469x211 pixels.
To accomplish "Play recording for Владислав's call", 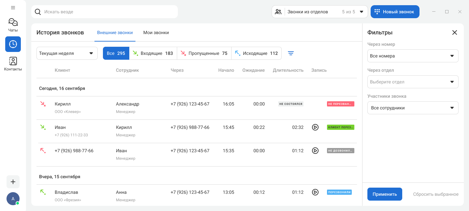I will tap(315, 192).
